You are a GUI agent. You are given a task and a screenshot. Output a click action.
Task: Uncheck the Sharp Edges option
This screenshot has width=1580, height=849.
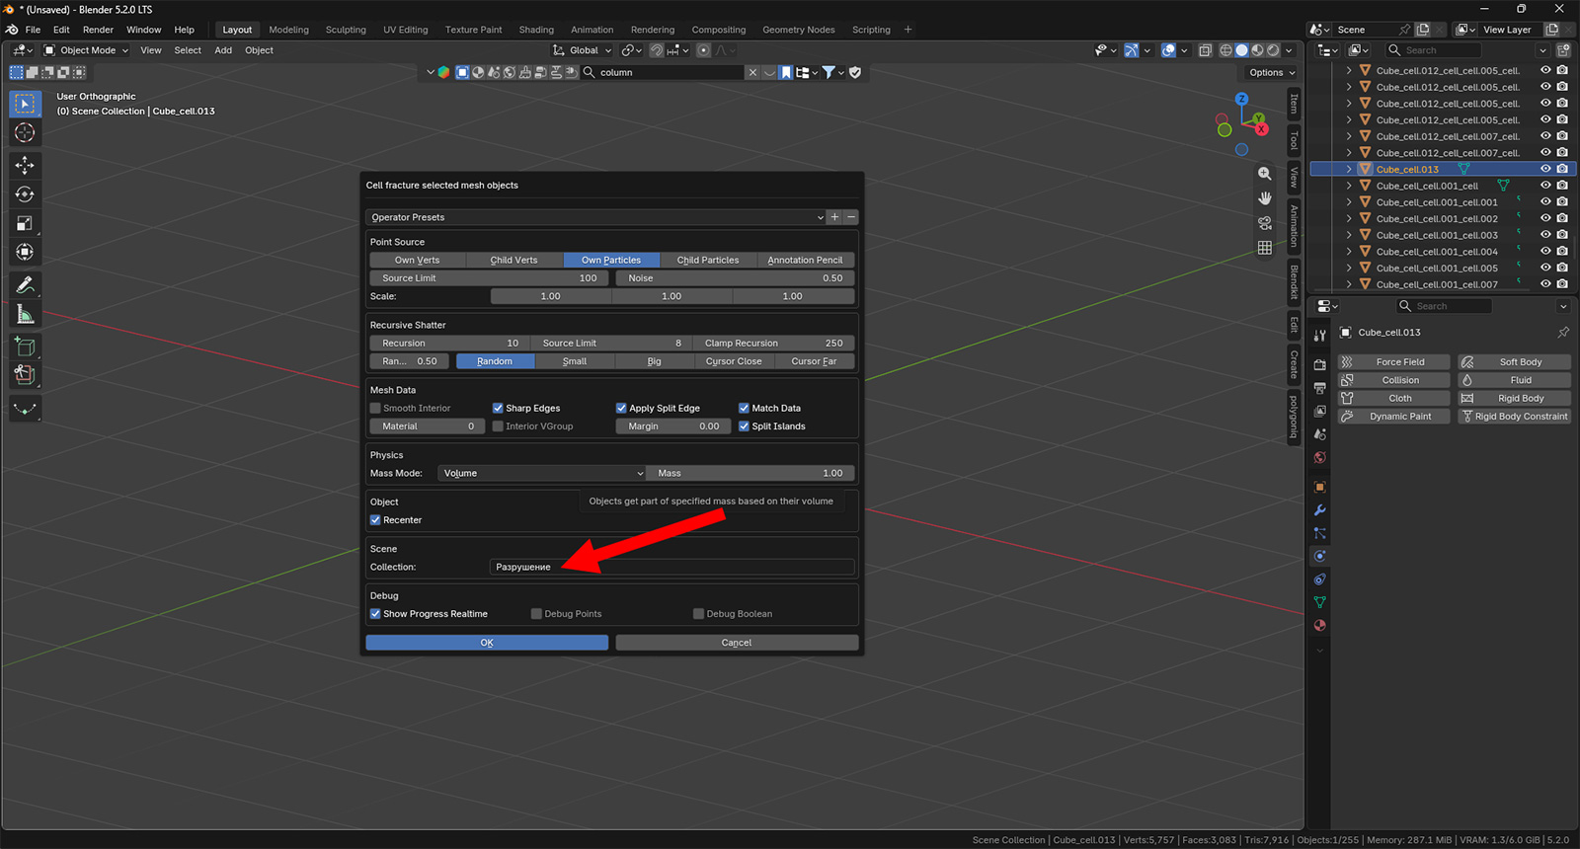coord(498,408)
